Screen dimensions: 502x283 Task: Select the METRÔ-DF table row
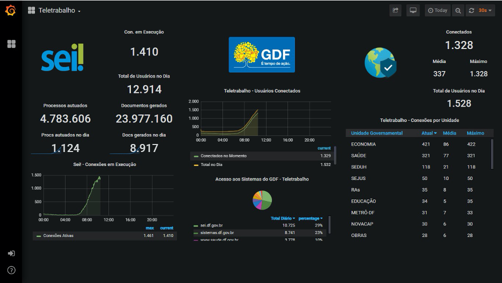418,212
